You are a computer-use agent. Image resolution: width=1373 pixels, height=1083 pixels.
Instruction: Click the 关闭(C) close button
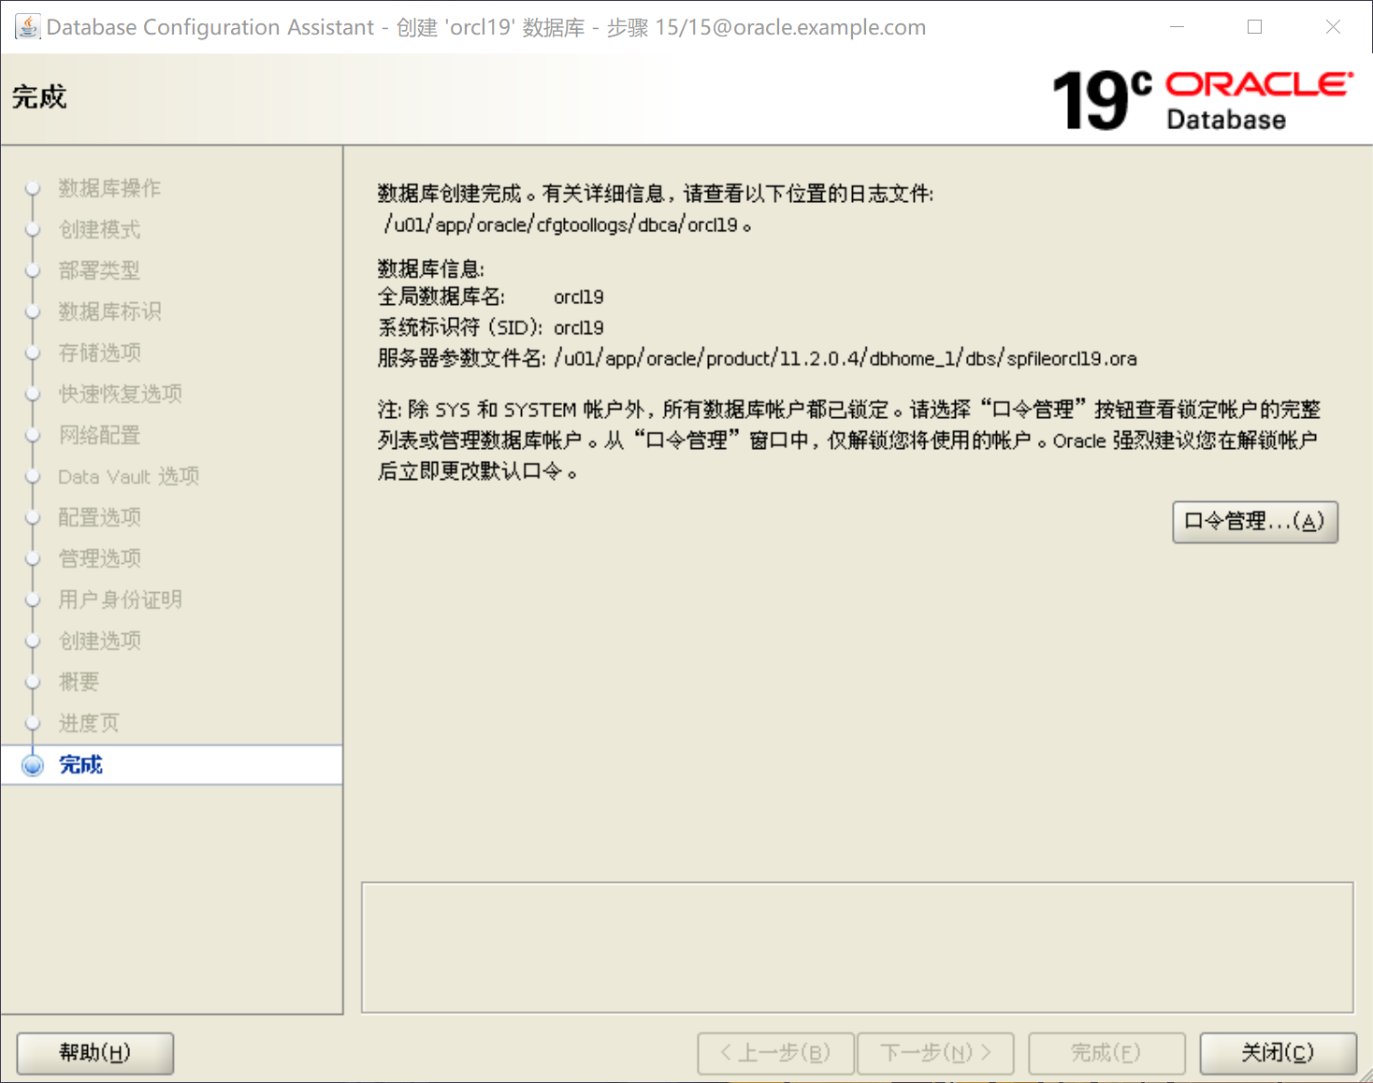(x=1278, y=1053)
